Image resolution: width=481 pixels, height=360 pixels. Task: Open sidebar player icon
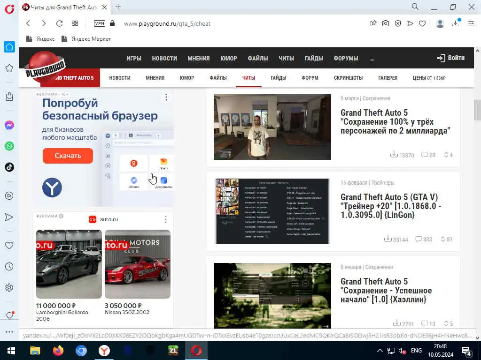[x=9, y=196]
